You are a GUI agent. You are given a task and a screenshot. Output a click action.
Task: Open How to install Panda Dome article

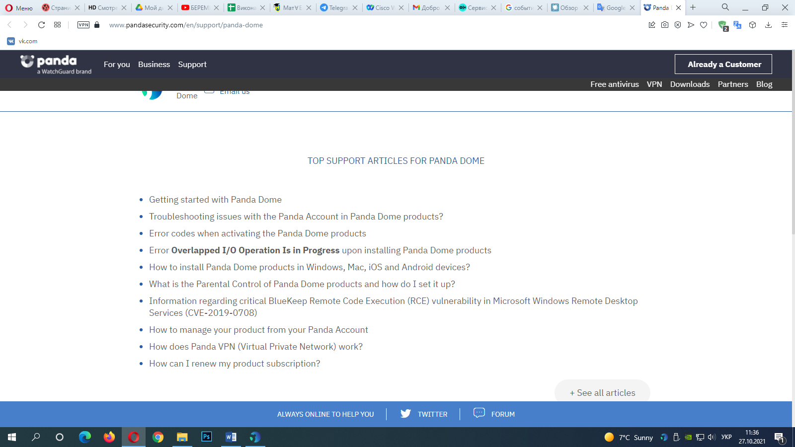(x=310, y=267)
